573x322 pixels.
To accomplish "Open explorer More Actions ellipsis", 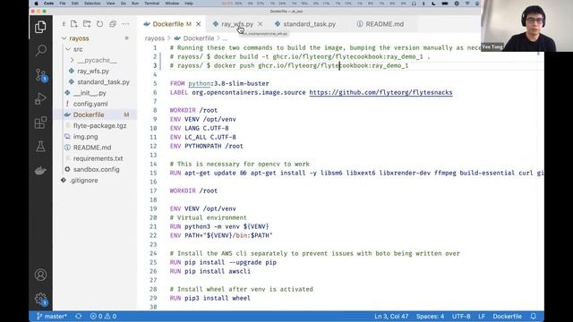I will coord(125,24).
